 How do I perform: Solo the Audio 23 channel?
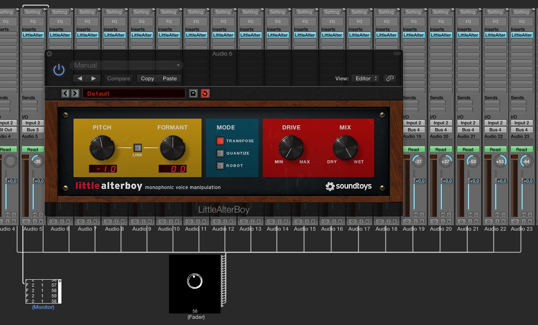pyautogui.click(x=531, y=215)
